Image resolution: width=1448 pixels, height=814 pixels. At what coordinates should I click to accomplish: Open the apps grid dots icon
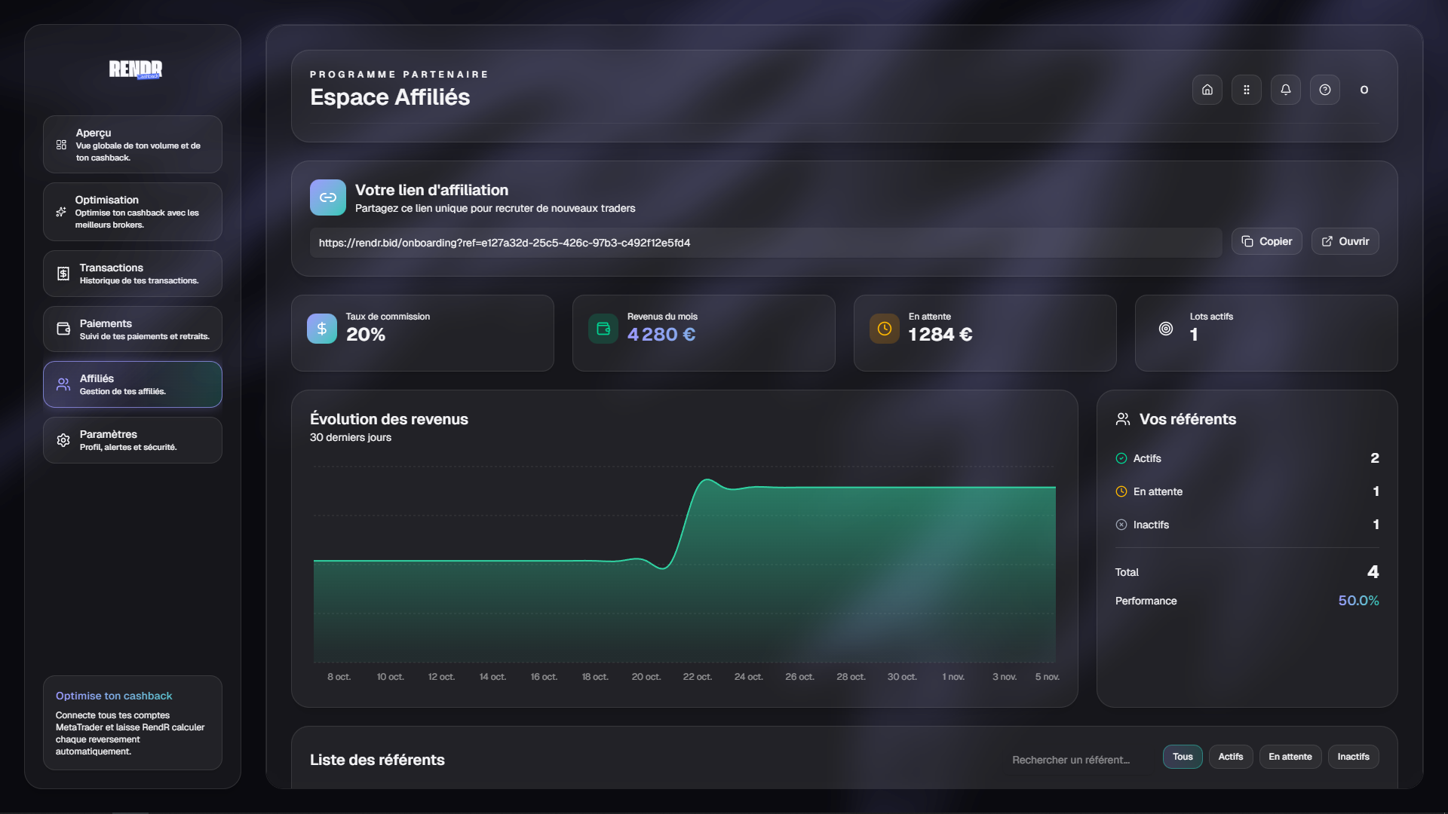[1246, 90]
